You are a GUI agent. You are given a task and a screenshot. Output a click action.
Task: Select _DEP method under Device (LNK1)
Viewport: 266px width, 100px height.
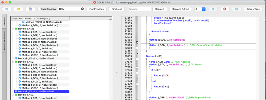click(x=40, y=35)
